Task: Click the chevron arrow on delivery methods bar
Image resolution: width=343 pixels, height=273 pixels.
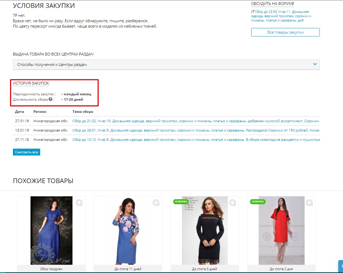Action: [315, 64]
